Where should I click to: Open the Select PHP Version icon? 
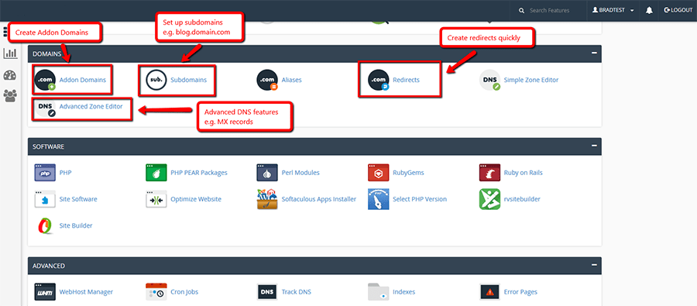[378, 199]
